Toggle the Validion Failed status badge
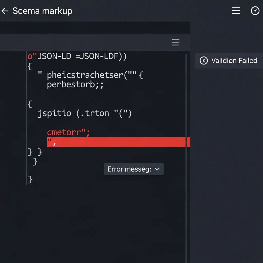Image resolution: width=263 pixels, height=263 pixels. (229, 61)
